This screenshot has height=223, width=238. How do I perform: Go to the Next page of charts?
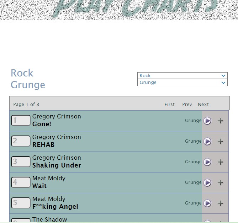[x=203, y=105]
